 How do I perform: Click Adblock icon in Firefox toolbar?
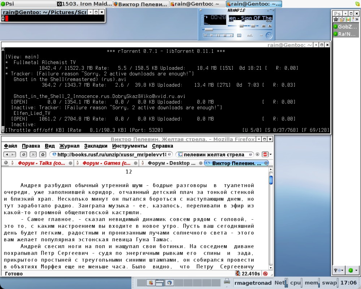pyautogui.click(x=265, y=154)
